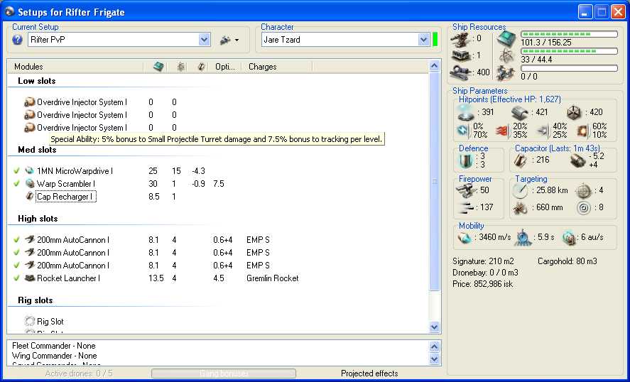Click the empty Rig Slot icon
The height and width of the screenshot is (382, 630).
click(30, 322)
